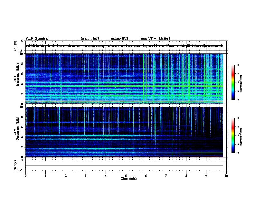Click the ch.2 color bar log(PSD) unit label
This screenshot has height=197, width=255.
click(x=241, y=137)
